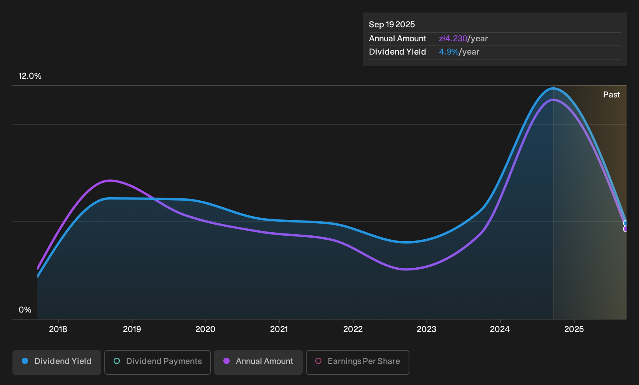This screenshot has height=385, width=639.
Task: Click the blue Dividend Yield legend dot
Action: [x=25, y=361]
